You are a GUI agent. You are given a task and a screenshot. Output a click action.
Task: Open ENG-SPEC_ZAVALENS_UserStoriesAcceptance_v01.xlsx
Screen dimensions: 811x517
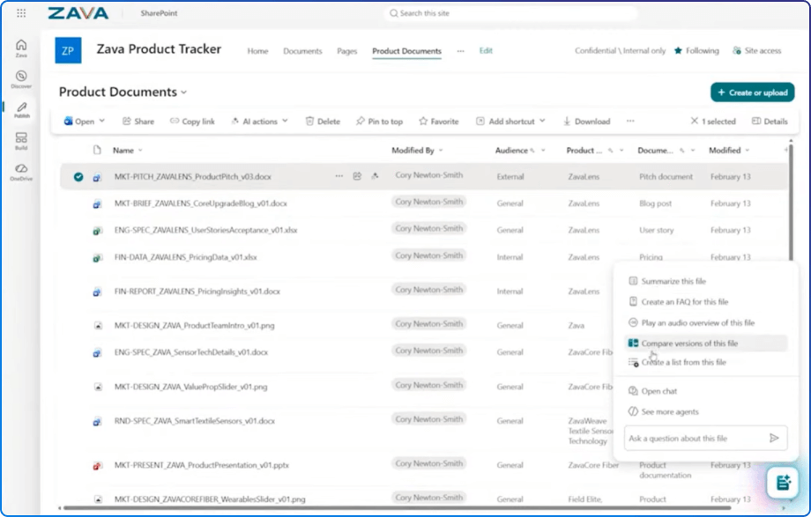[x=206, y=230]
